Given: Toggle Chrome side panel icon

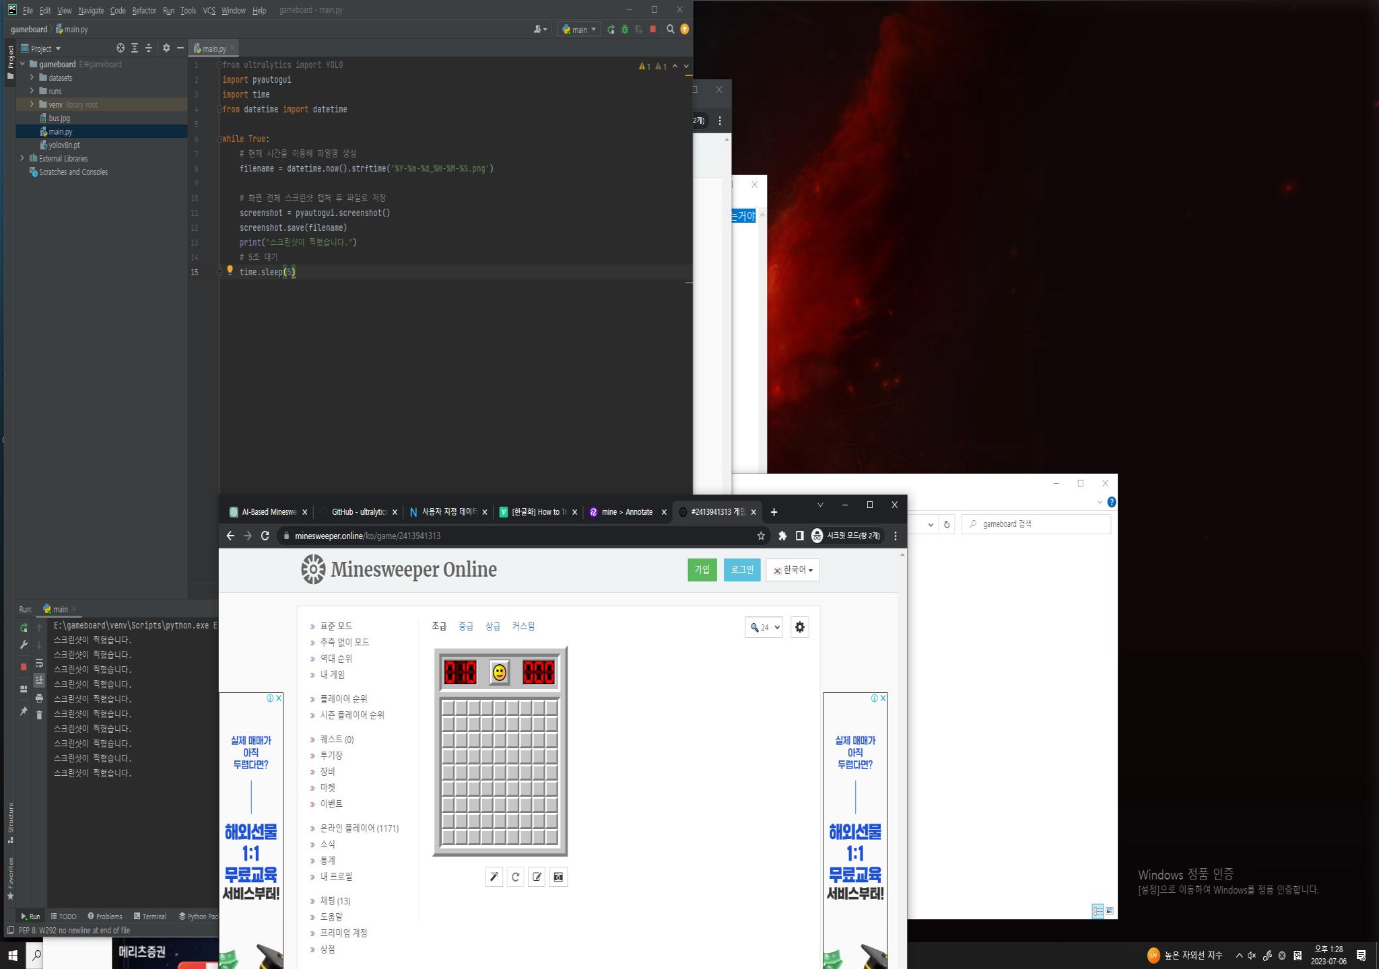Looking at the screenshot, I should tap(799, 536).
